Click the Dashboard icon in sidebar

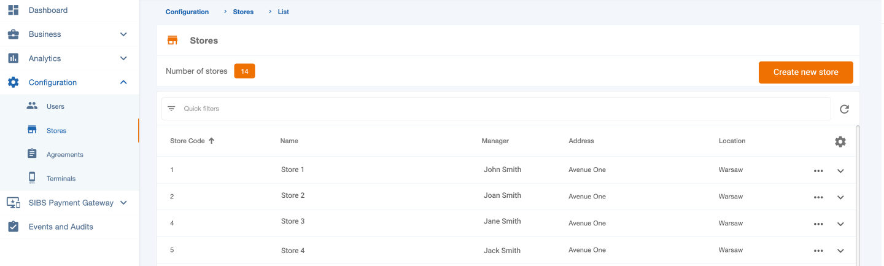[x=13, y=10]
